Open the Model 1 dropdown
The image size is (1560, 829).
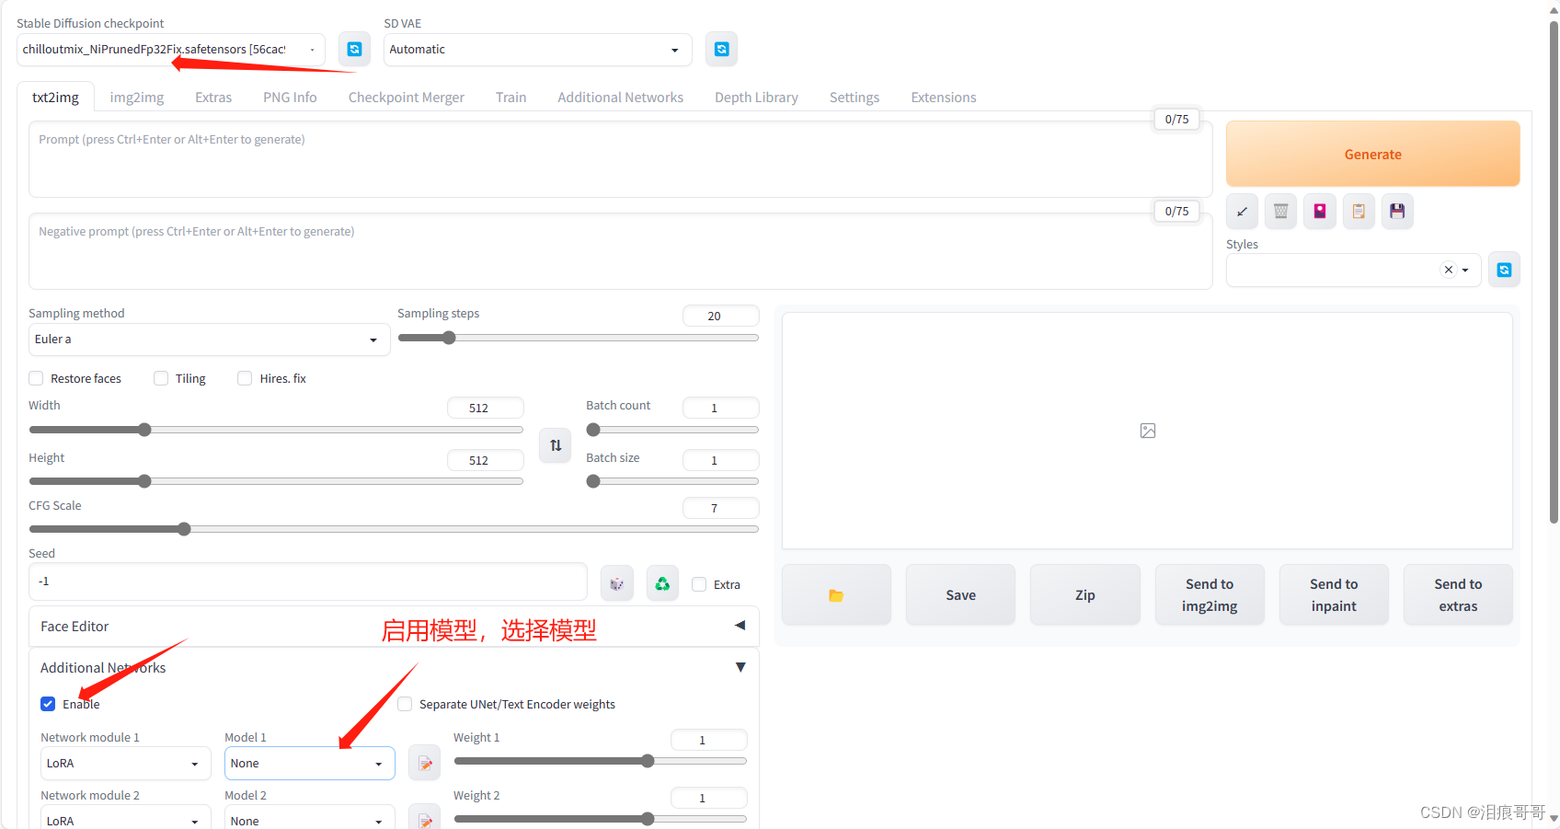(309, 763)
